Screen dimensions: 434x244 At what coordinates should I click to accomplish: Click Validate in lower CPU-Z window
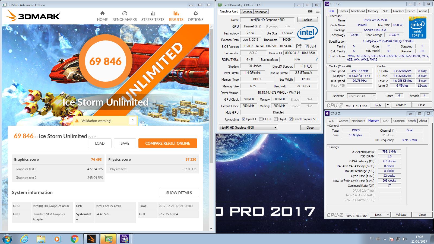[401, 215]
